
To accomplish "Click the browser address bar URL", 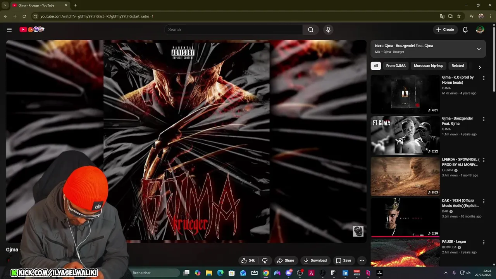I will [x=97, y=16].
